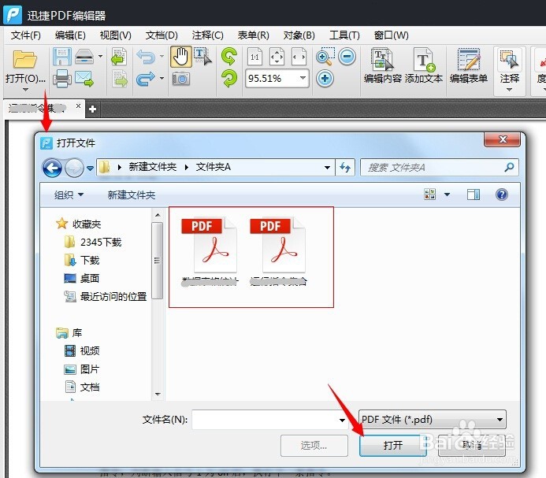Select 视频 library in sidebar
This screenshot has width=546, height=478.
pyautogui.click(x=82, y=350)
